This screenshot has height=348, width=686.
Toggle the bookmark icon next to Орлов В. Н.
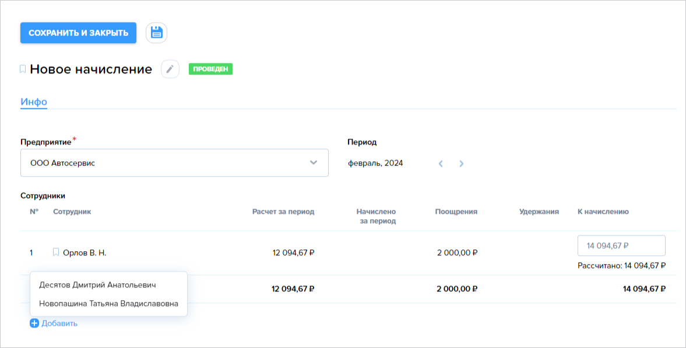(56, 252)
